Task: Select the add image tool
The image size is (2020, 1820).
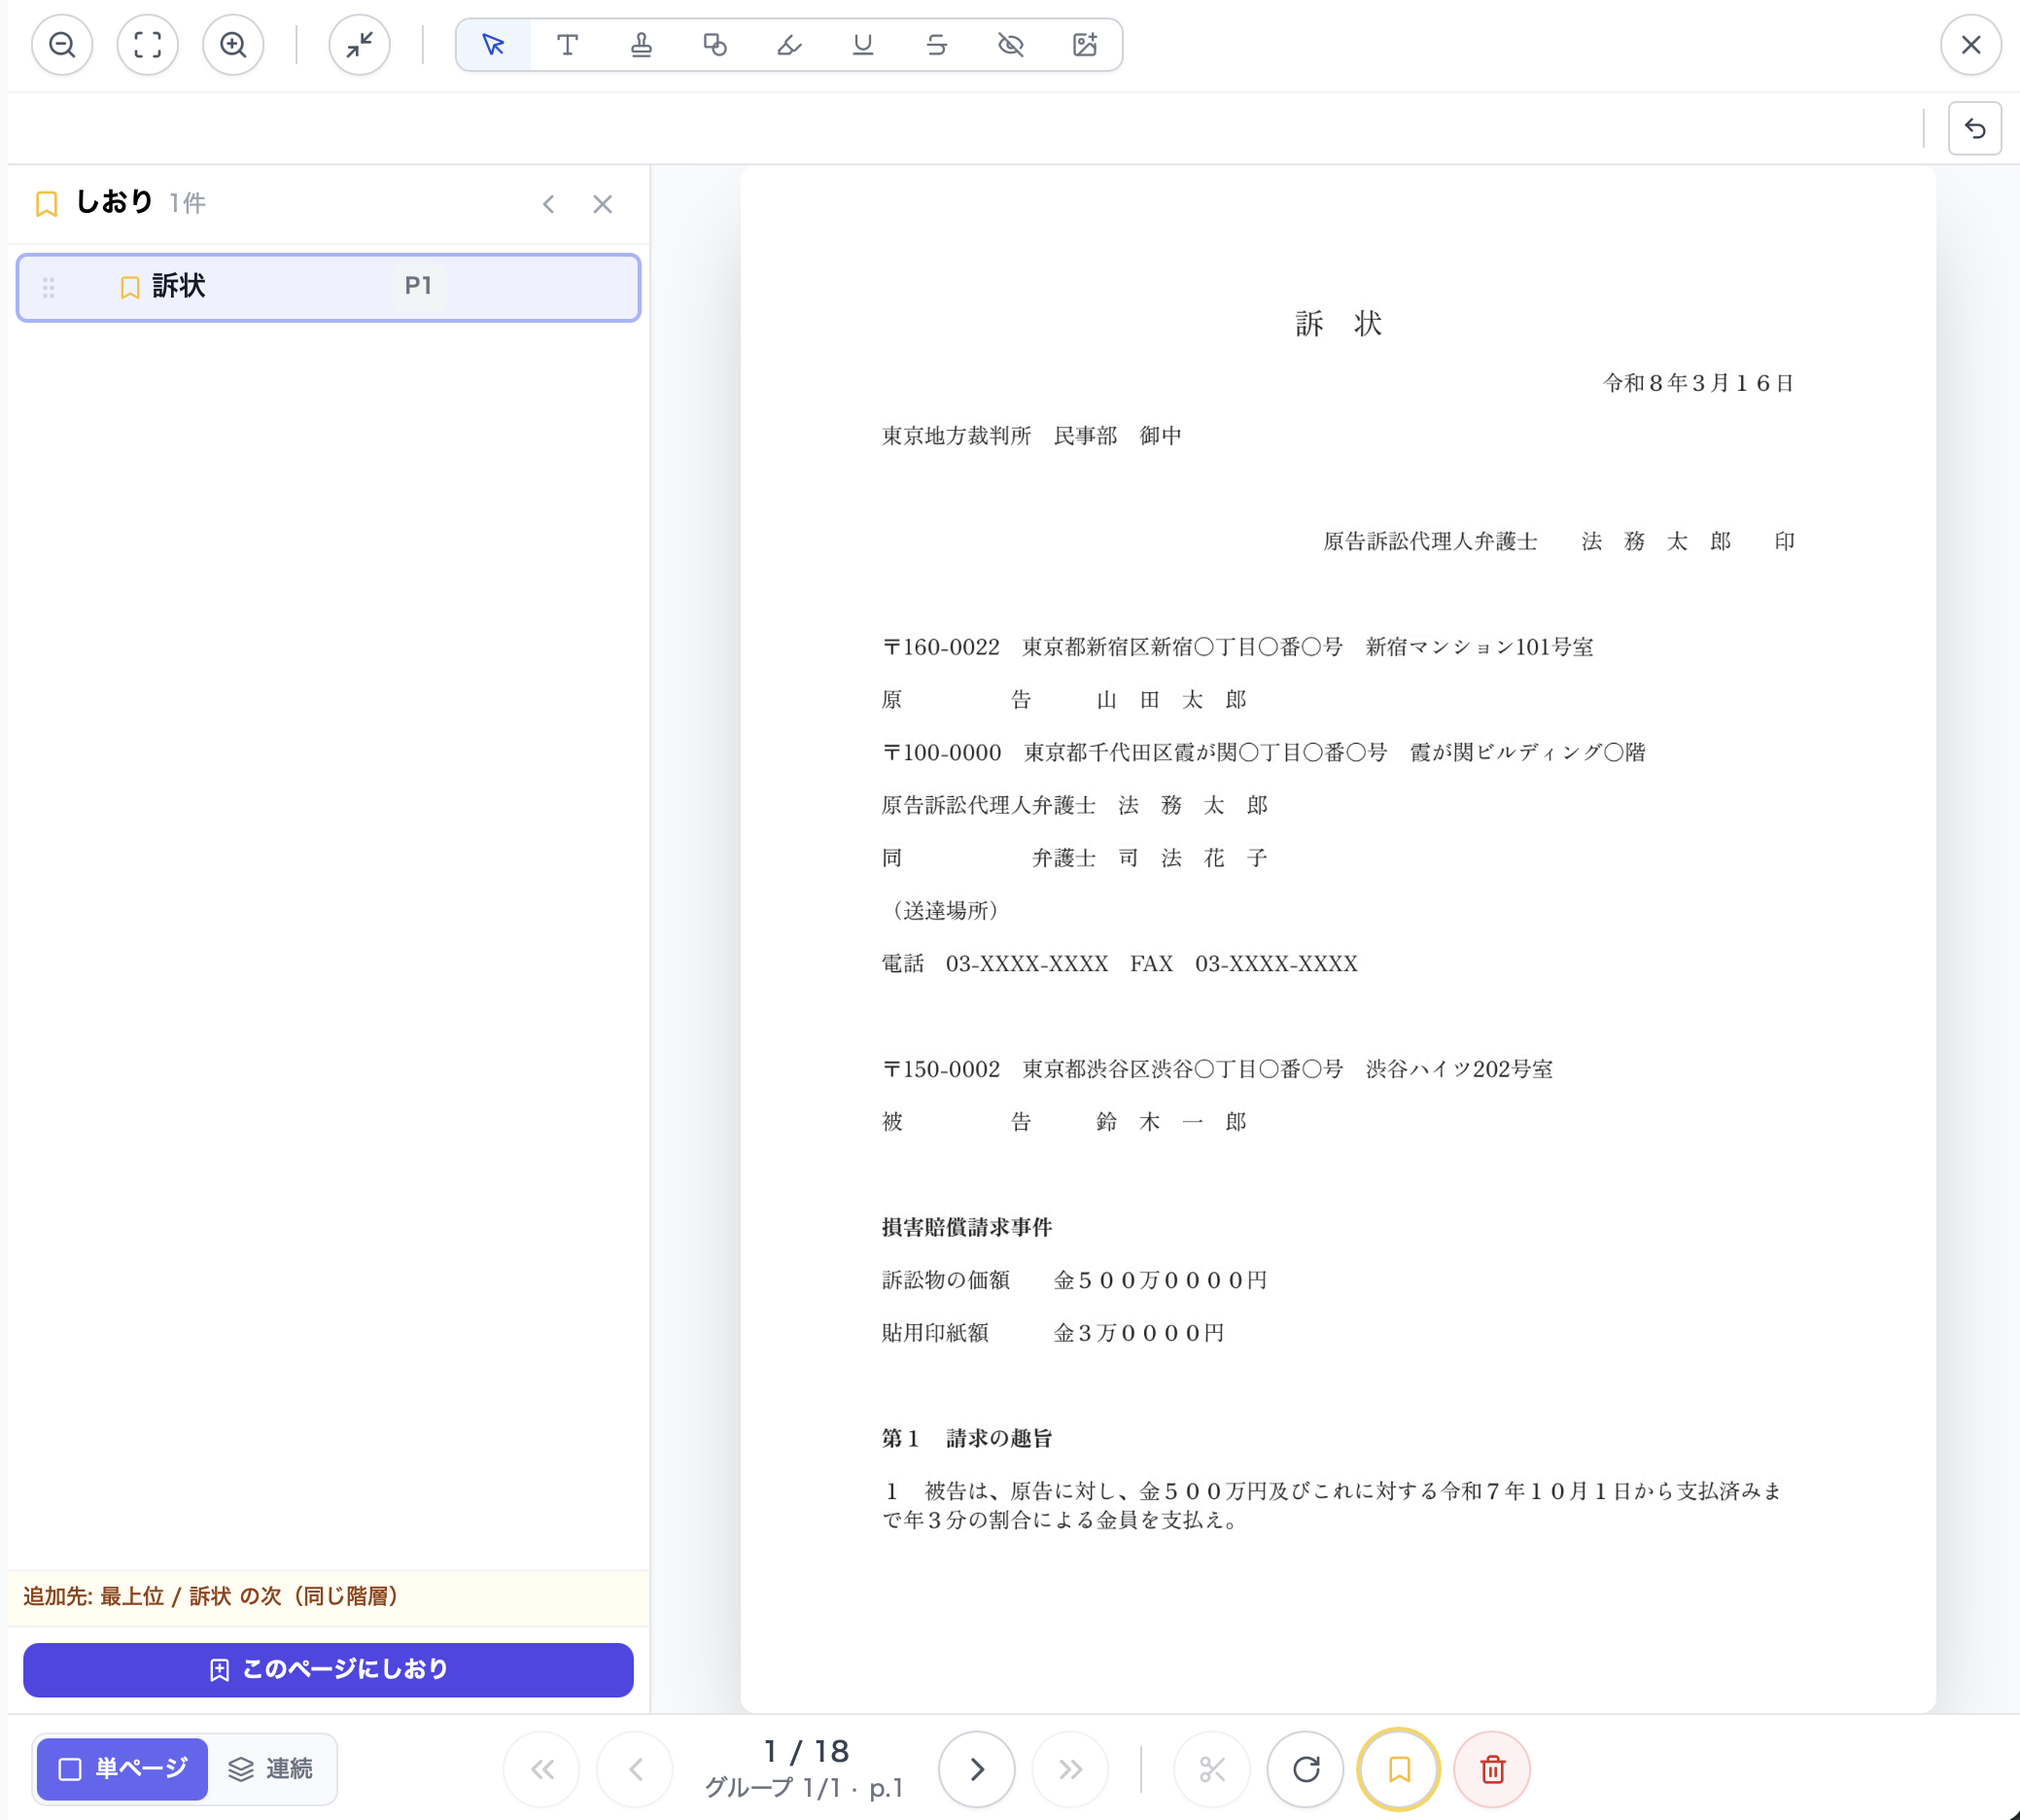Action: (x=1085, y=45)
